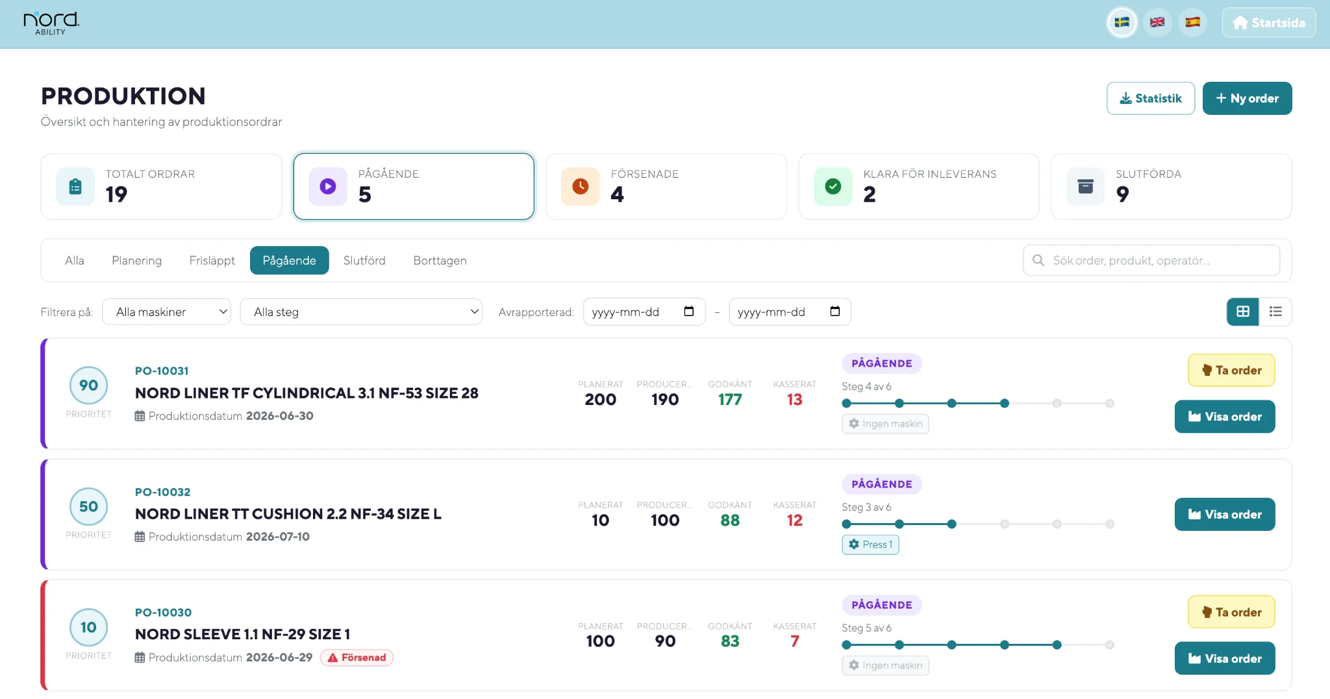Focus the order search field
Image resolution: width=1330 pixels, height=699 pixels.
point(1151,260)
